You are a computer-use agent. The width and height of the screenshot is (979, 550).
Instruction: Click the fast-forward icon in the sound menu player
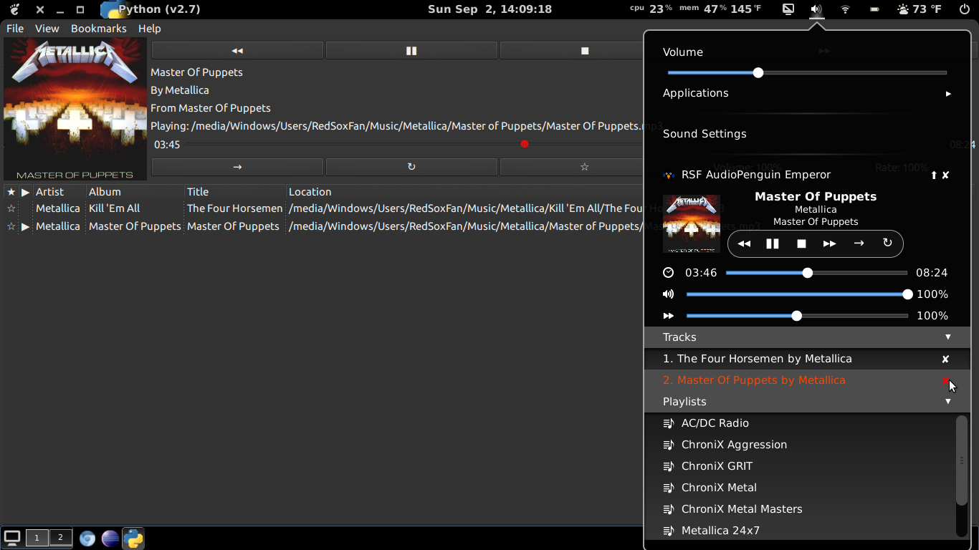[x=830, y=243]
